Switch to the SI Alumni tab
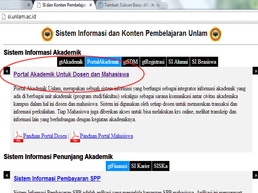This screenshot has width=258, height=193. tap(178, 62)
